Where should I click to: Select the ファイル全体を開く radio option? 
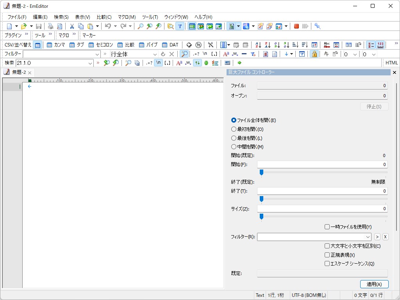pyautogui.click(x=234, y=120)
